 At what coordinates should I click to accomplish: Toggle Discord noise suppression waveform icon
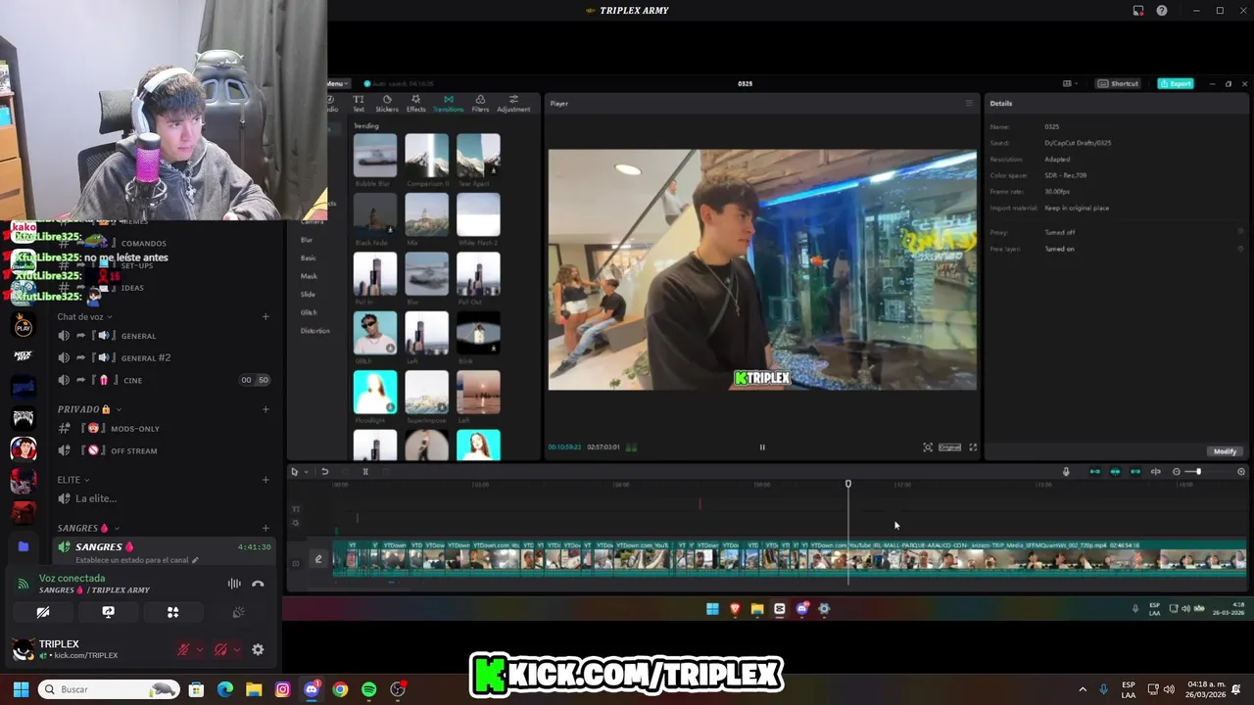(234, 584)
